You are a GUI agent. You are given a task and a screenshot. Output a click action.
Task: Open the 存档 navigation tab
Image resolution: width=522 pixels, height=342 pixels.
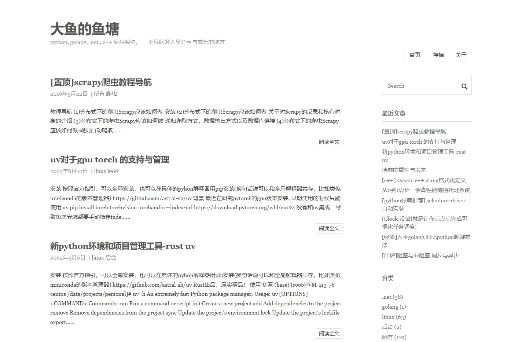[438, 55]
